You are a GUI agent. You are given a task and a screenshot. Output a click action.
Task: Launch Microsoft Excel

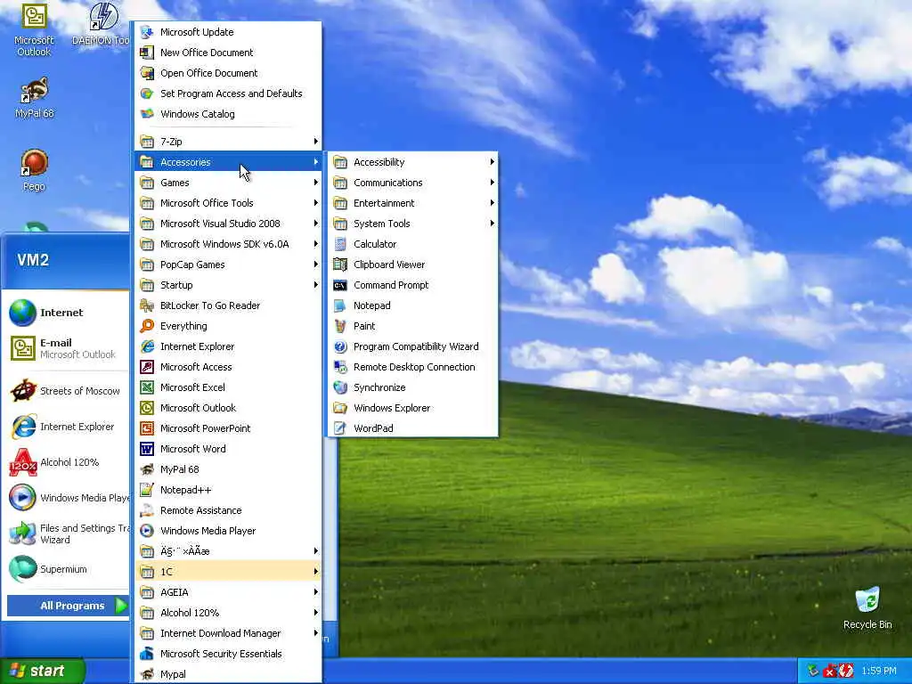[x=228, y=387]
